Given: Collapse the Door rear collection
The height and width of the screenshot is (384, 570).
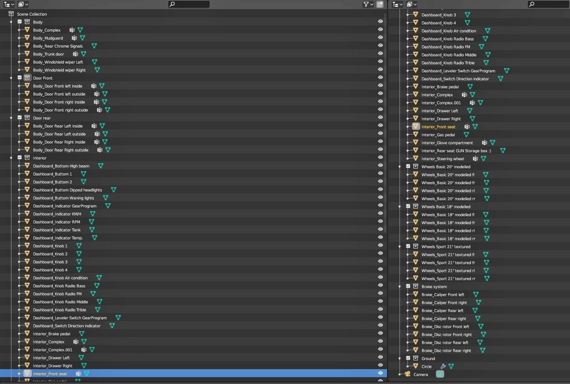Looking at the screenshot, I should pyautogui.click(x=11, y=118).
